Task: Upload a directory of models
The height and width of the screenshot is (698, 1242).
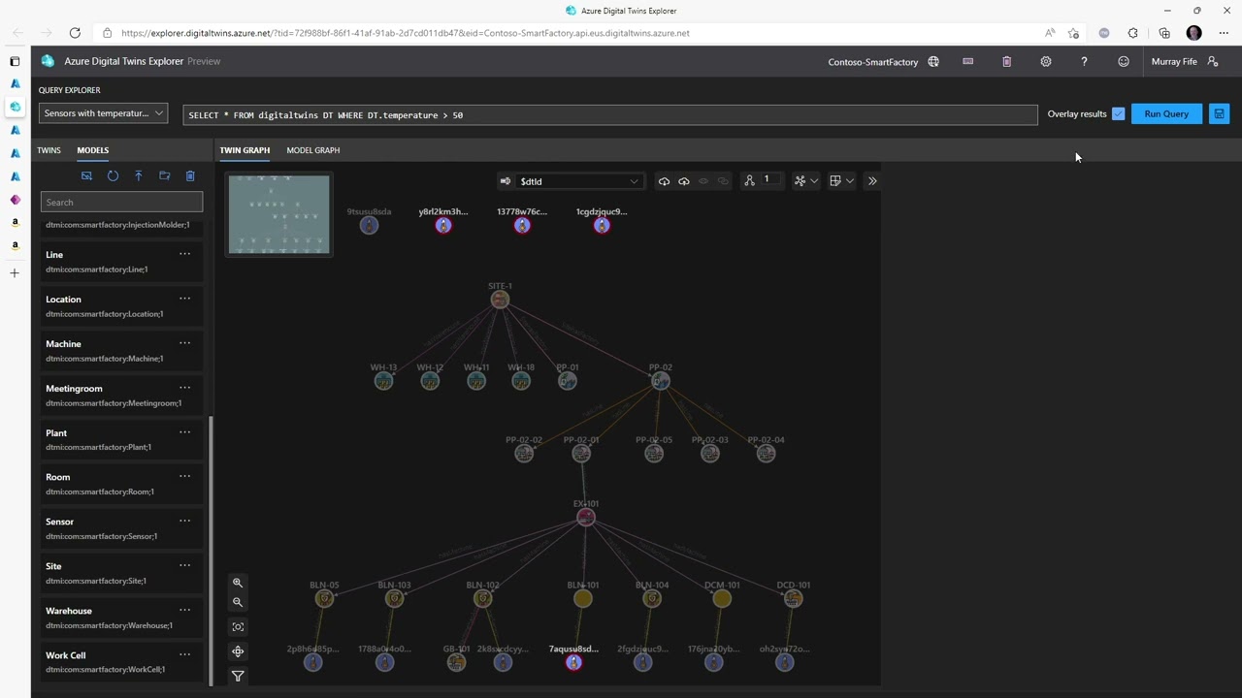Action: click(x=165, y=175)
